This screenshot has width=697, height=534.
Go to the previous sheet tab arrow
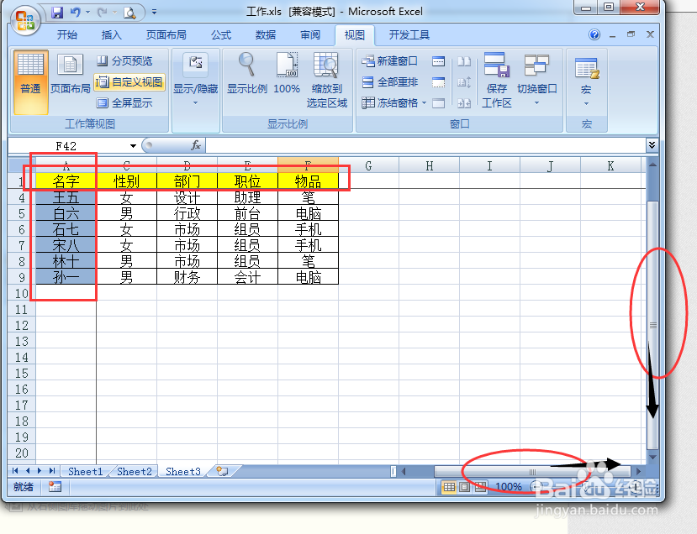[x=28, y=471]
